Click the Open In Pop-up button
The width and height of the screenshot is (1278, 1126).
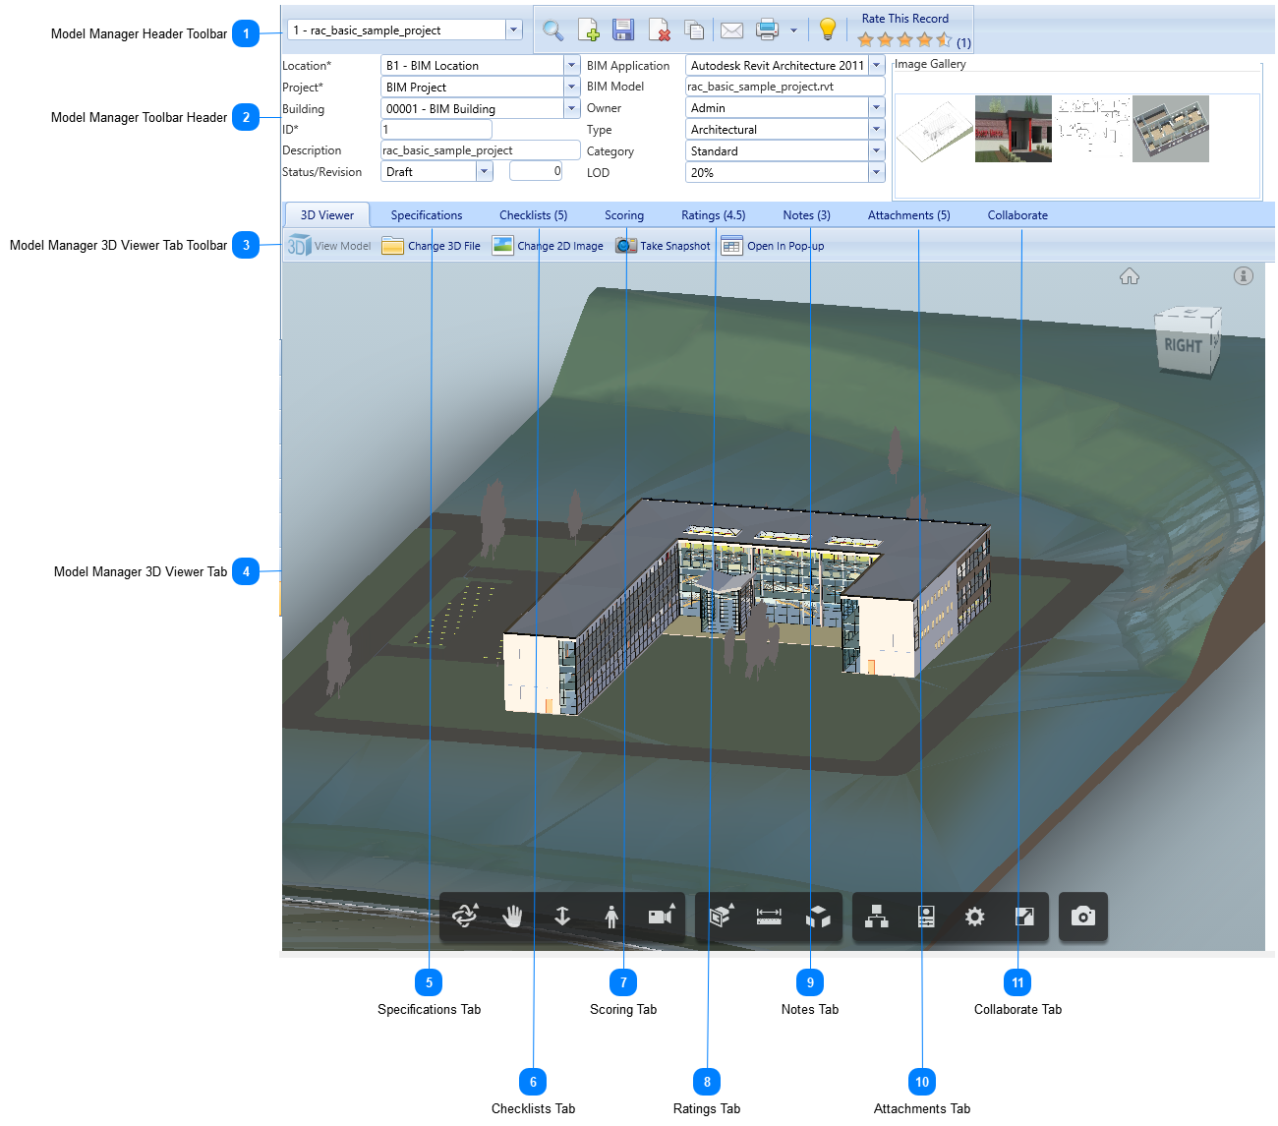(x=773, y=246)
